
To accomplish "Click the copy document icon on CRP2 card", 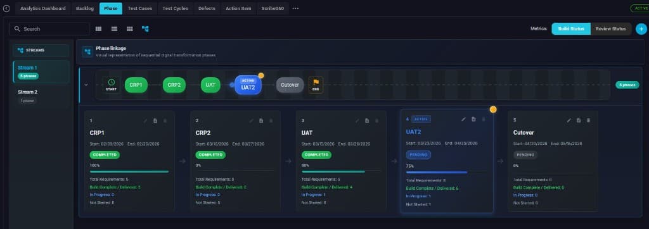I will tap(261, 121).
